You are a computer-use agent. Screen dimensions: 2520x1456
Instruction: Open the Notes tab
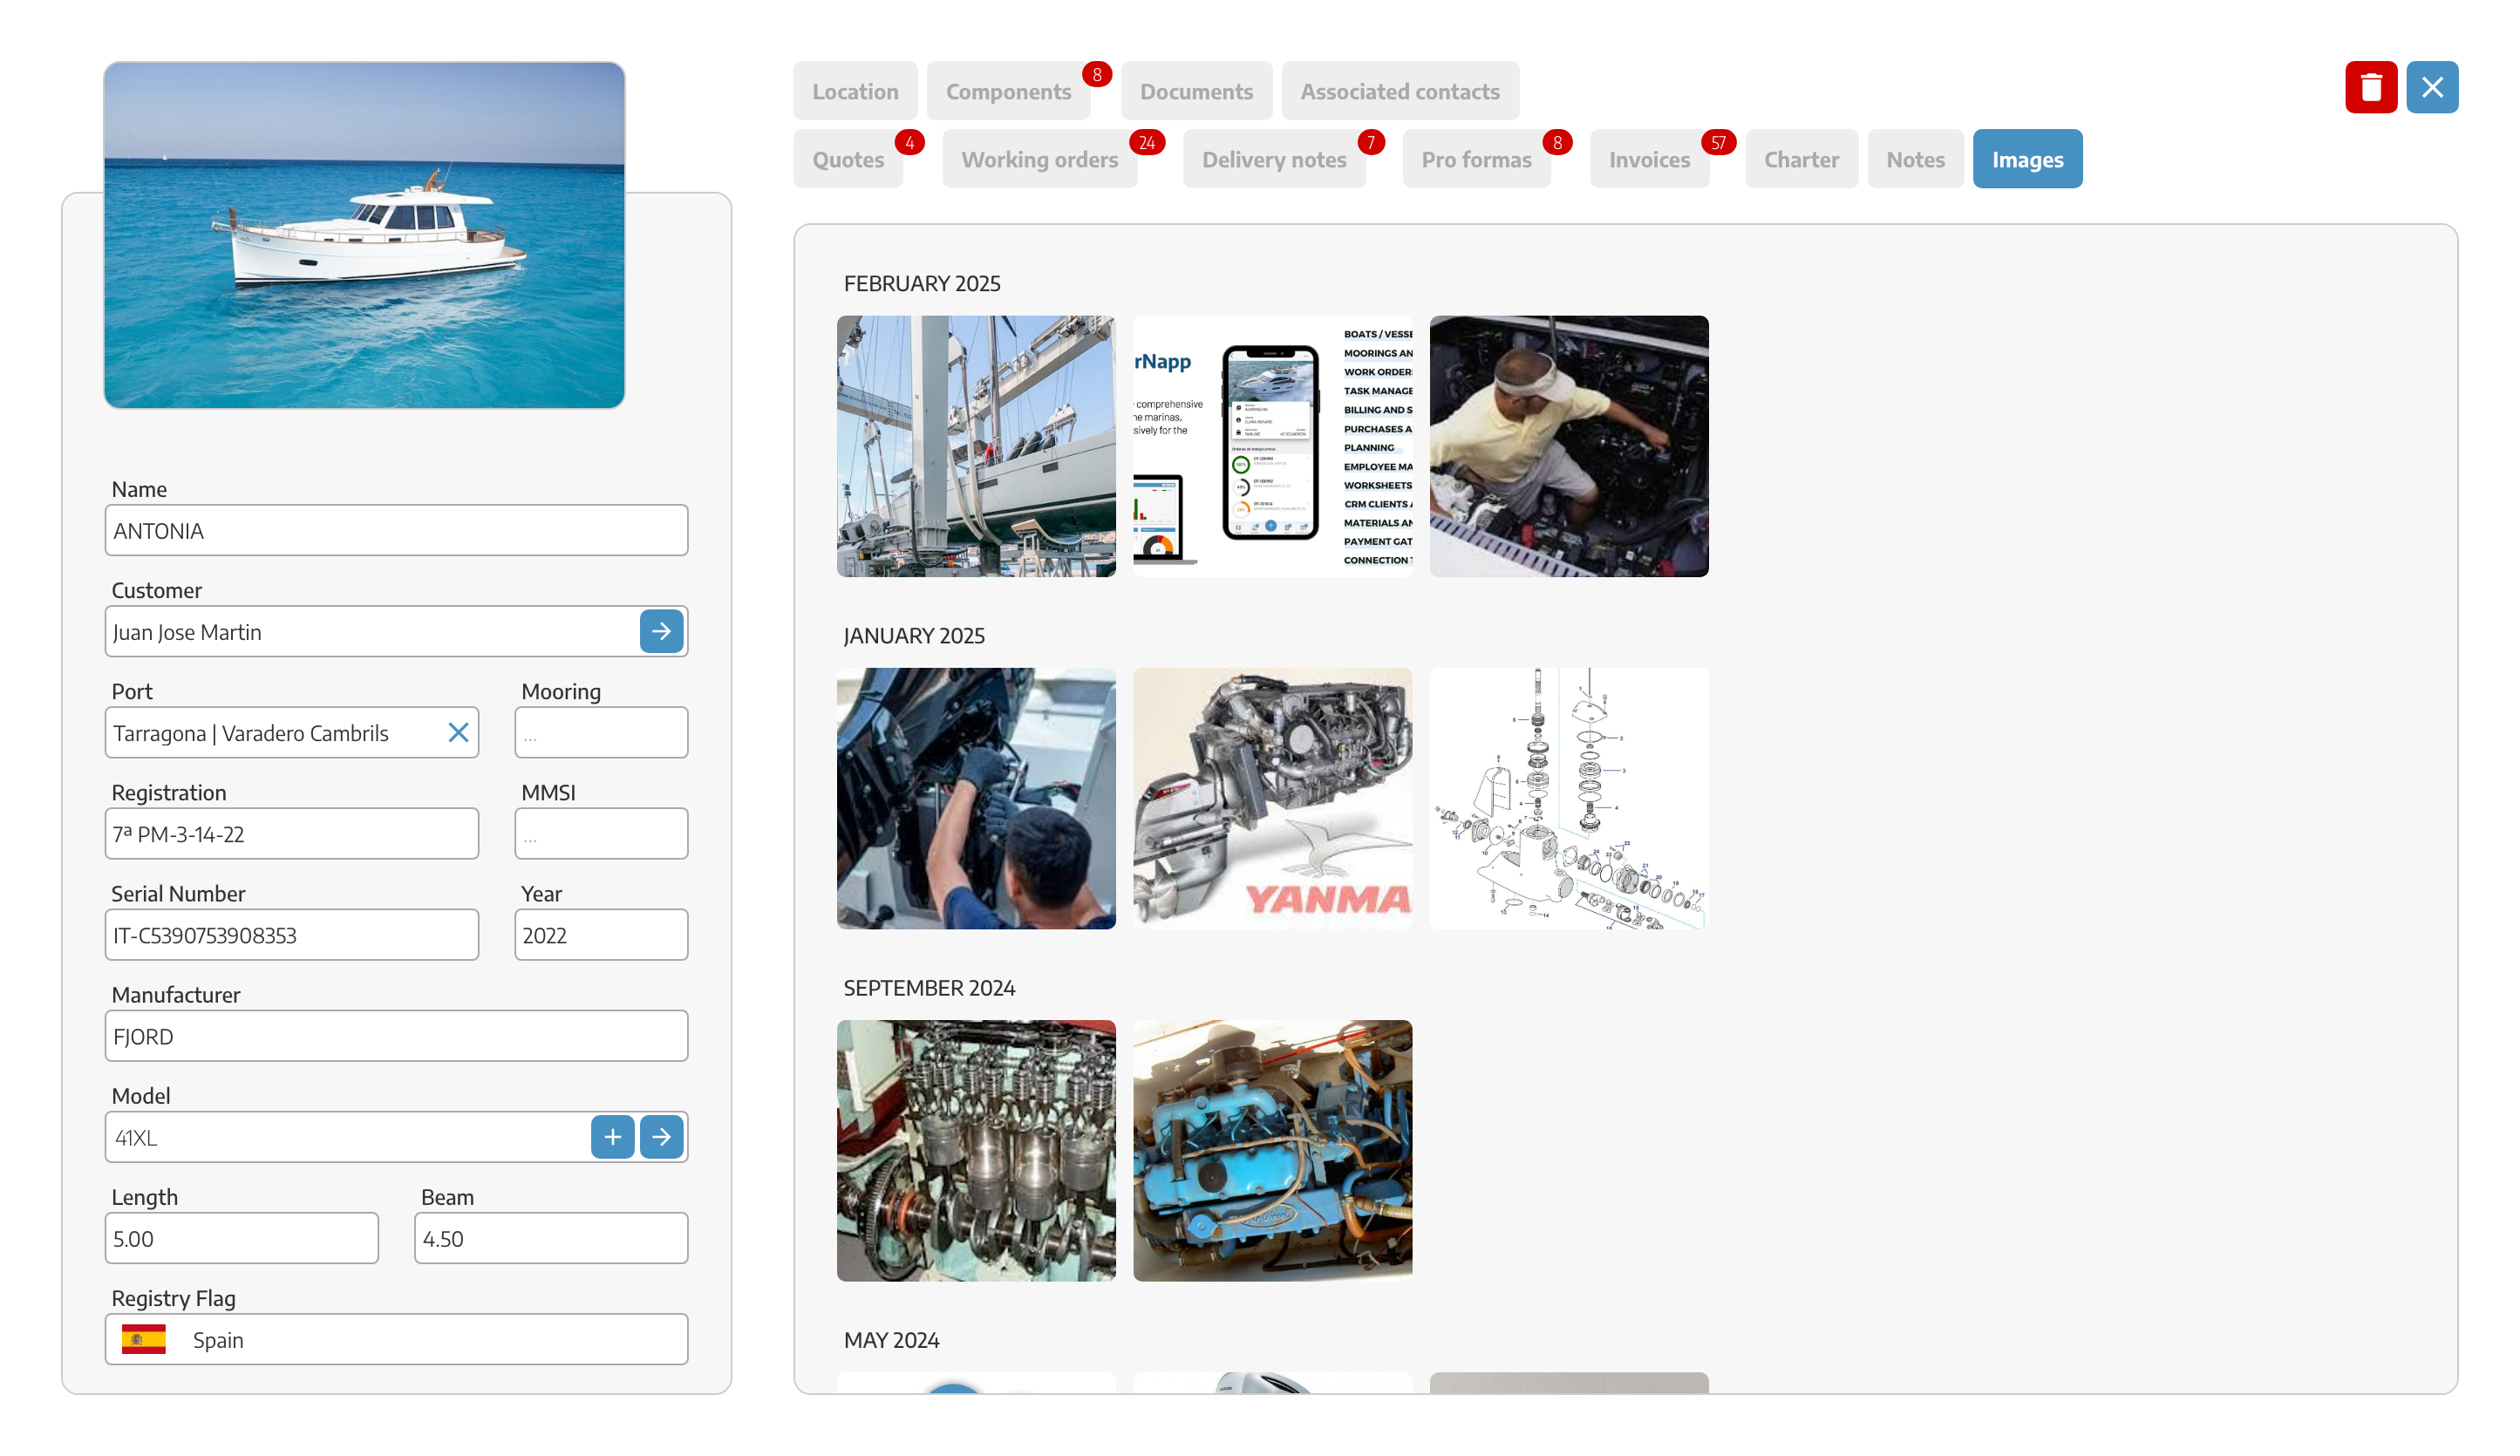click(1915, 159)
